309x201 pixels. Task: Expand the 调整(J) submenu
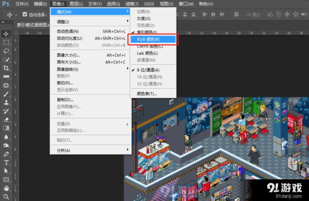[90, 22]
